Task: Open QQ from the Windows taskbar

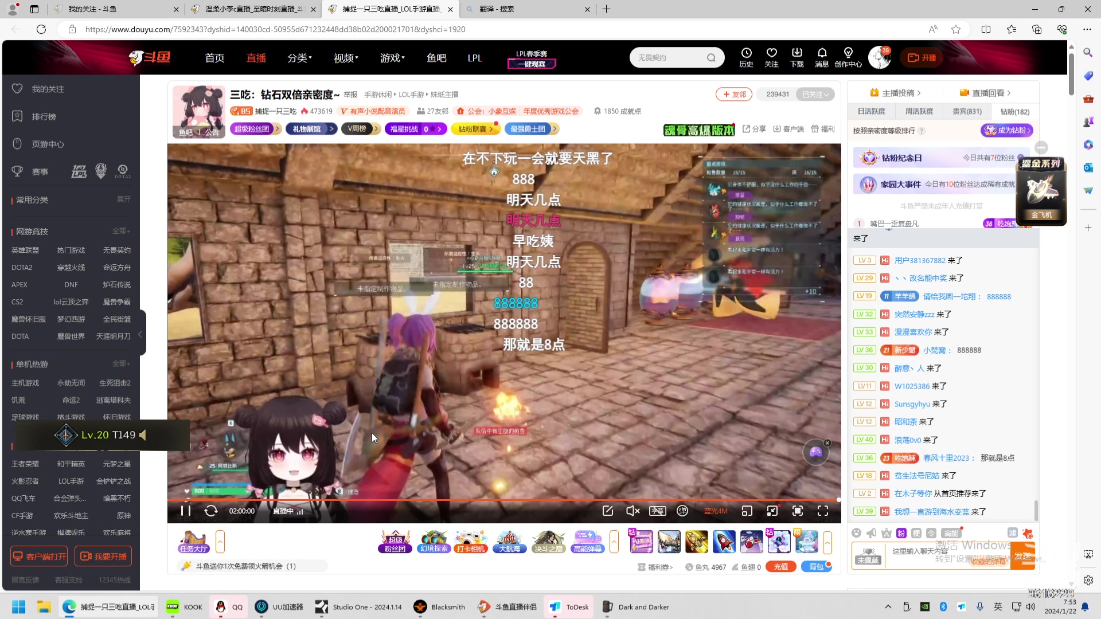Action: click(x=228, y=607)
